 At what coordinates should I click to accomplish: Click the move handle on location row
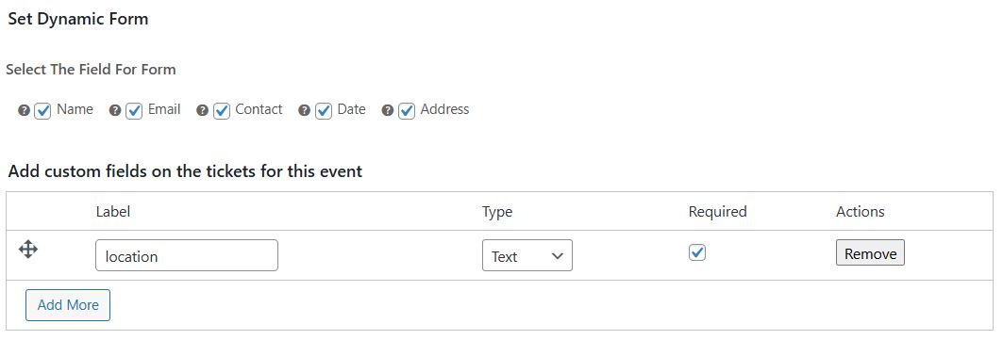pyautogui.click(x=28, y=249)
